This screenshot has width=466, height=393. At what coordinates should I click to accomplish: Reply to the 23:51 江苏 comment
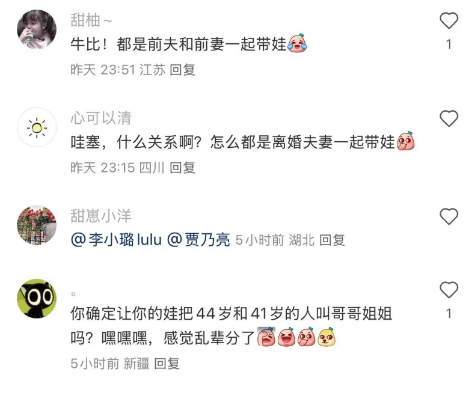click(x=182, y=70)
